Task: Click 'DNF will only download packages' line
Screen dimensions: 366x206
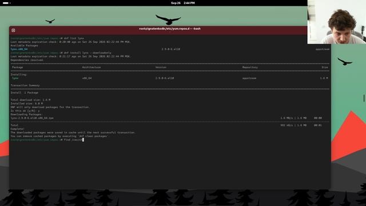Action: pyautogui.click(x=50, y=107)
